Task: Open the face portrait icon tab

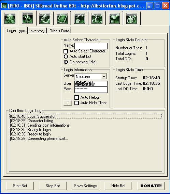Action: pyautogui.click(x=10, y=18)
